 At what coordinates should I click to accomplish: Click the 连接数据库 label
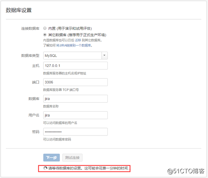(30, 29)
